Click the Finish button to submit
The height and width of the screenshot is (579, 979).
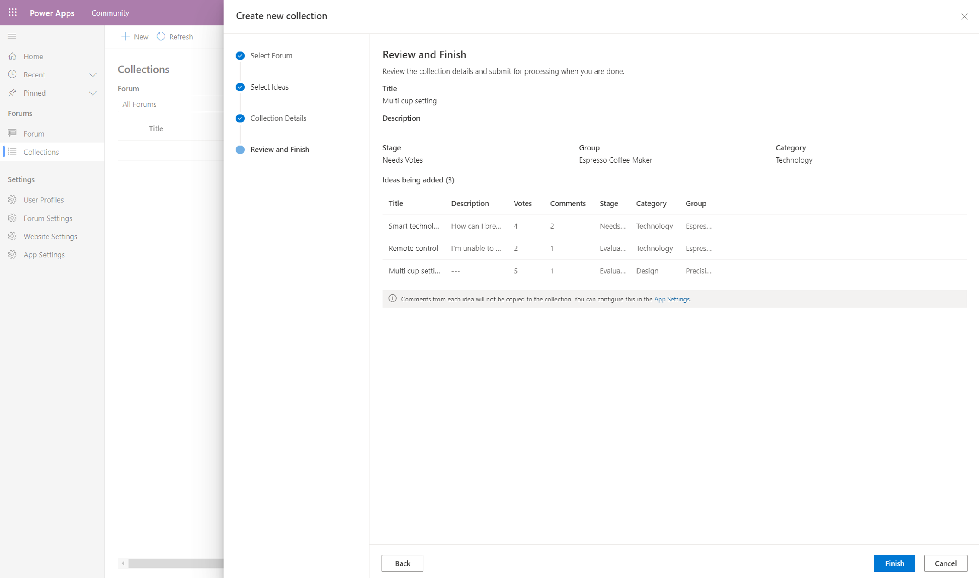[893, 563]
